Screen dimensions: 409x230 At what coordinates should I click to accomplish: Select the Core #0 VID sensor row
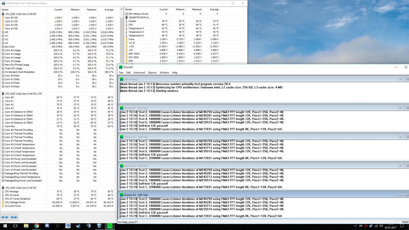[x=58, y=18]
